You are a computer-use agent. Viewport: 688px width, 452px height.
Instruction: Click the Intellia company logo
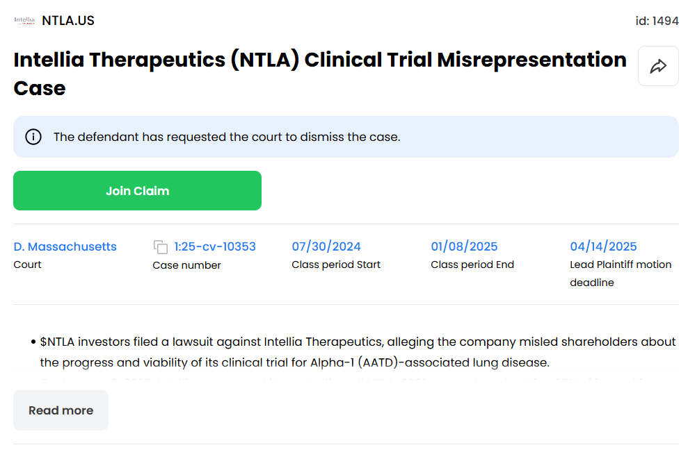tap(24, 21)
